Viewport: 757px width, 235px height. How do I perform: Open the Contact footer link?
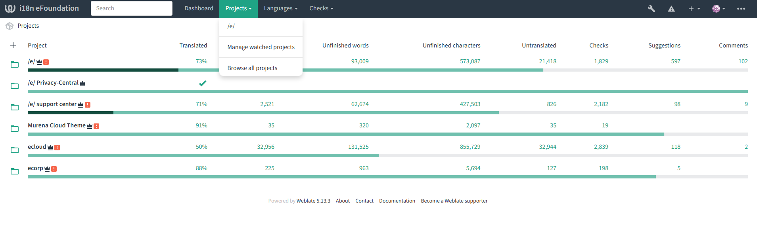[x=364, y=201]
